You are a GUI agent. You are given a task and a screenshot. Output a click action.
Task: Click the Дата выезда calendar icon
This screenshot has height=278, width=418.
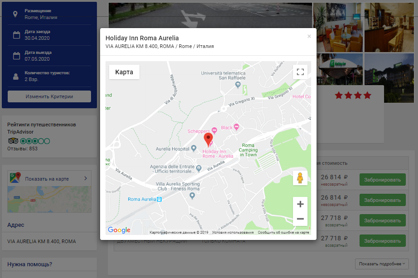16,56
